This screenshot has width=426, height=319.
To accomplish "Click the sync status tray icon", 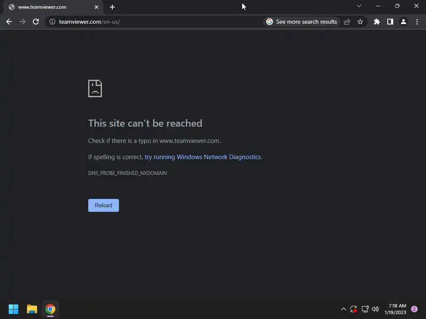I will (x=354, y=309).
